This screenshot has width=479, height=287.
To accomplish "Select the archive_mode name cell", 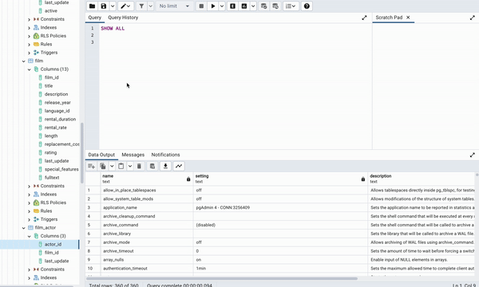I will point(147,242).
